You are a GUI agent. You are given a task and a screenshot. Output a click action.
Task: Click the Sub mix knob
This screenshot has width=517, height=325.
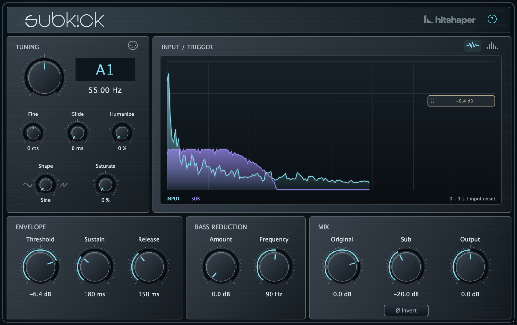tap(406, 266)
